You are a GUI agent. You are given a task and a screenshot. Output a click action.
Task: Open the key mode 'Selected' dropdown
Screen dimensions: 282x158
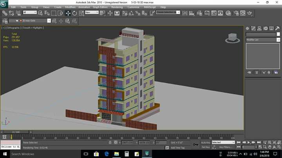pos(223,142)
